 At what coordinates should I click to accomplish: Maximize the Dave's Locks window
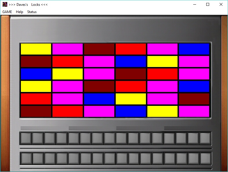coord(208,5)
